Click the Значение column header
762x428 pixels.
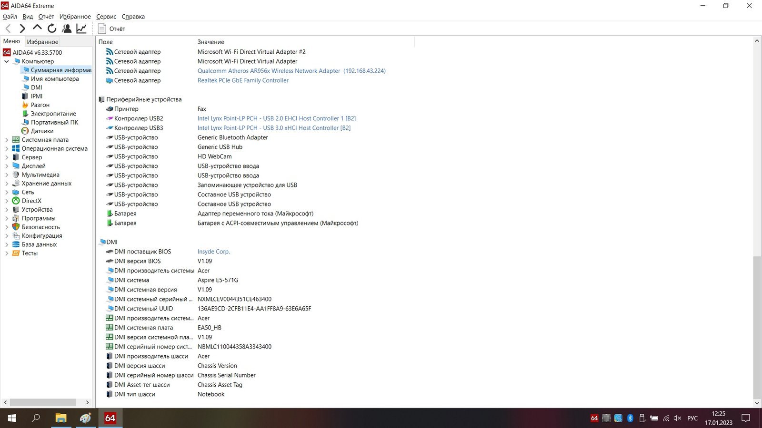tap(304, 42)
